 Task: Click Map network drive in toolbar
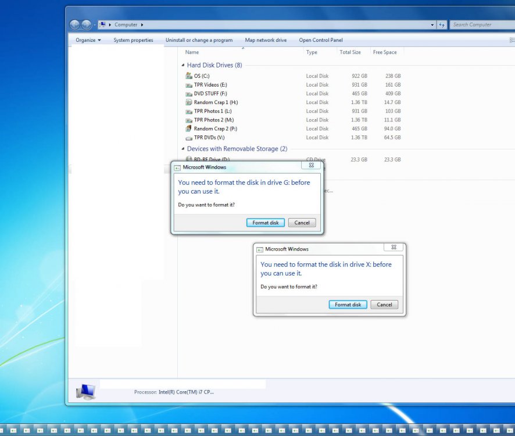[266, 40]
